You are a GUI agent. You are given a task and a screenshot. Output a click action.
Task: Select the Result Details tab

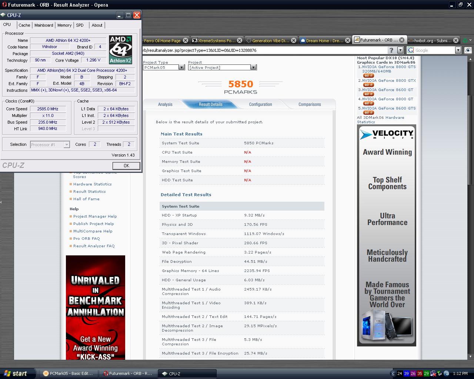pyautogui.click(x=211, y=104)
